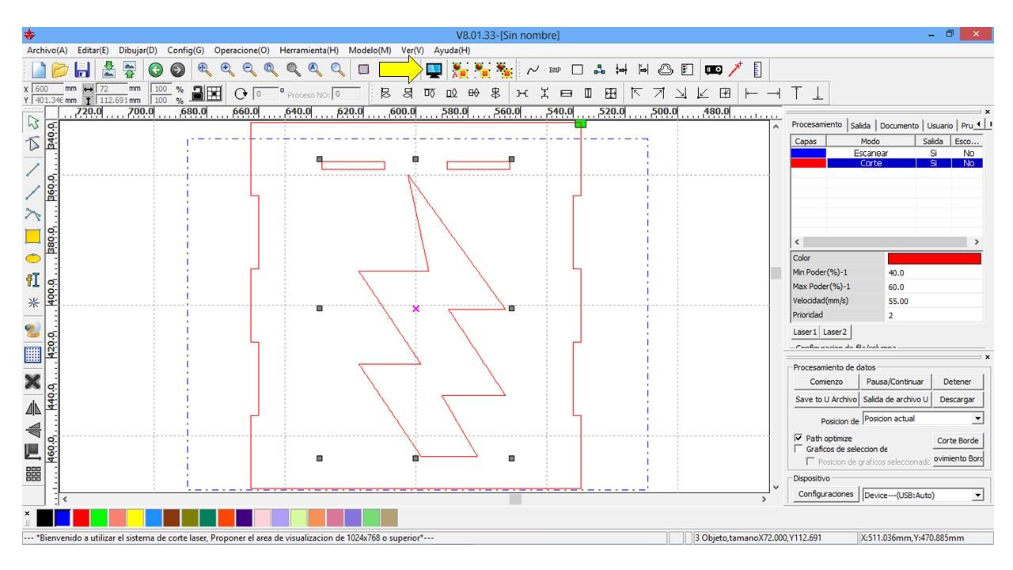Open the Ayuda(H) menu
The height and width of the screenshot is (570, 1013).
tap(452, 50)
